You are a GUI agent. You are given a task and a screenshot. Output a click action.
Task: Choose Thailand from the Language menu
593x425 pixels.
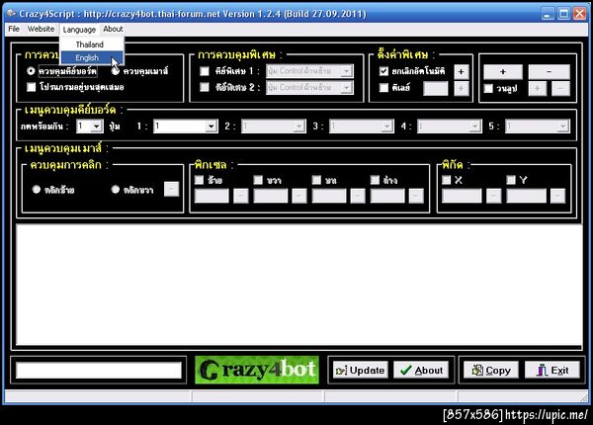[92, 44]
